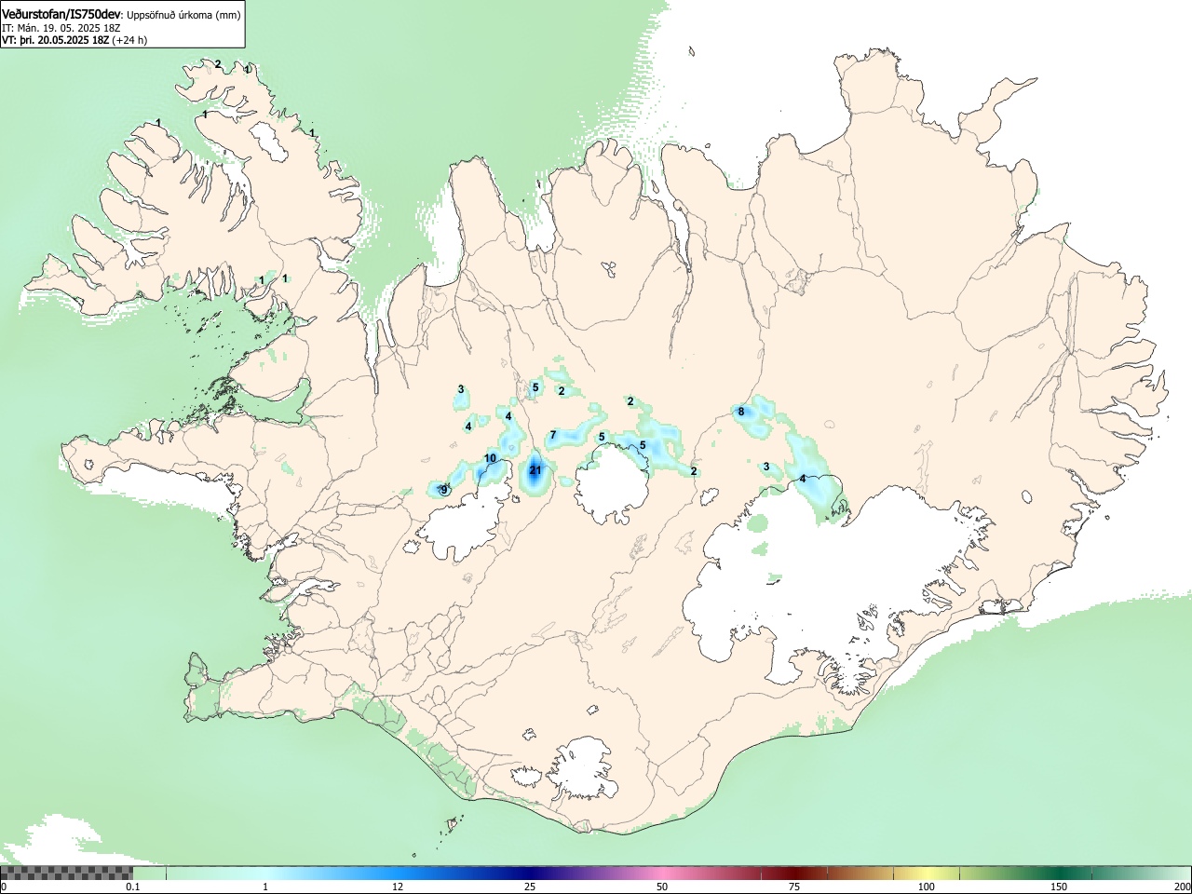Click the "100" label on the color scale
Image resolution: width=1192 pixels, height=894 pixels.
[927, 887]
